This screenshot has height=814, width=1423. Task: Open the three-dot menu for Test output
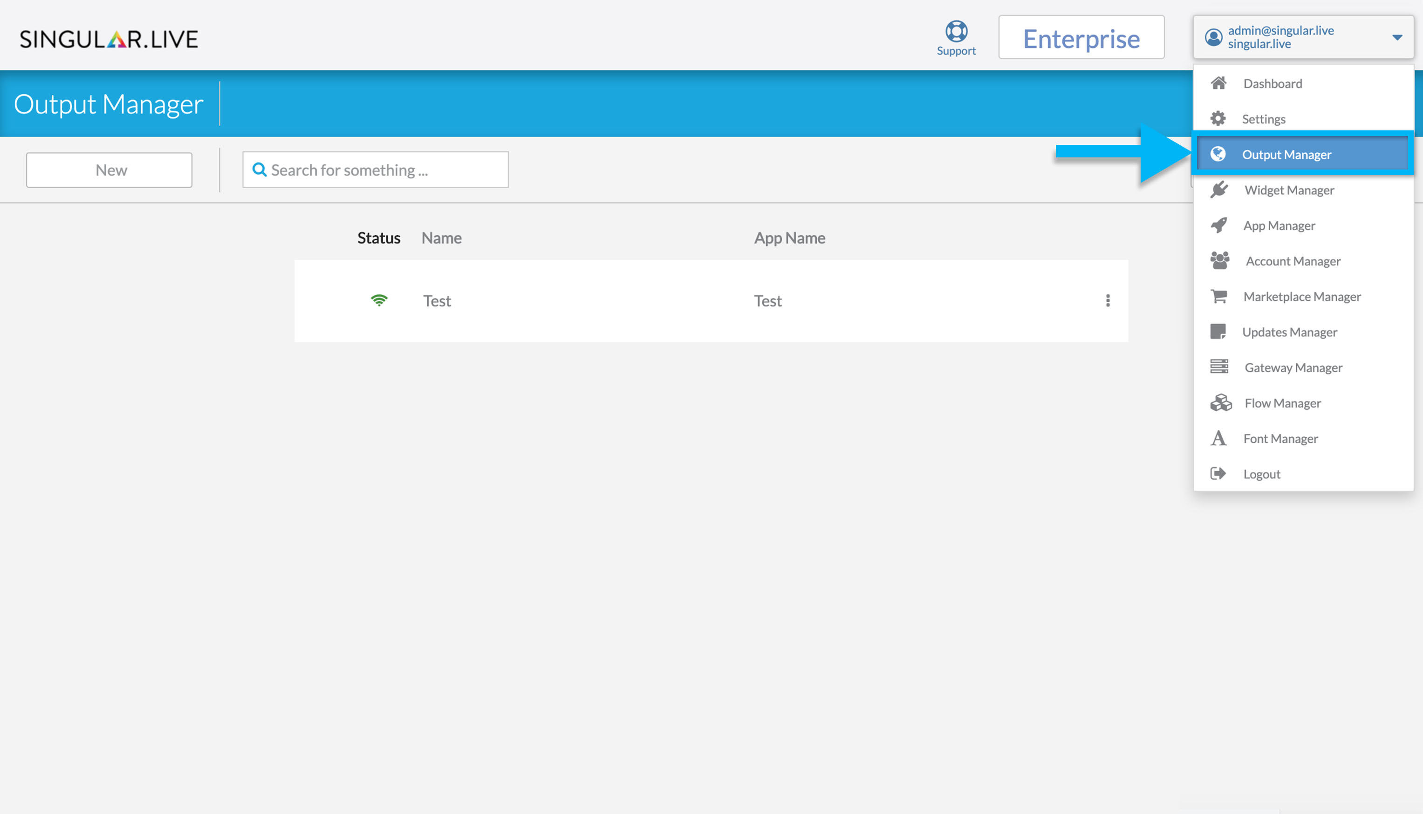[x=1108, y=301]
